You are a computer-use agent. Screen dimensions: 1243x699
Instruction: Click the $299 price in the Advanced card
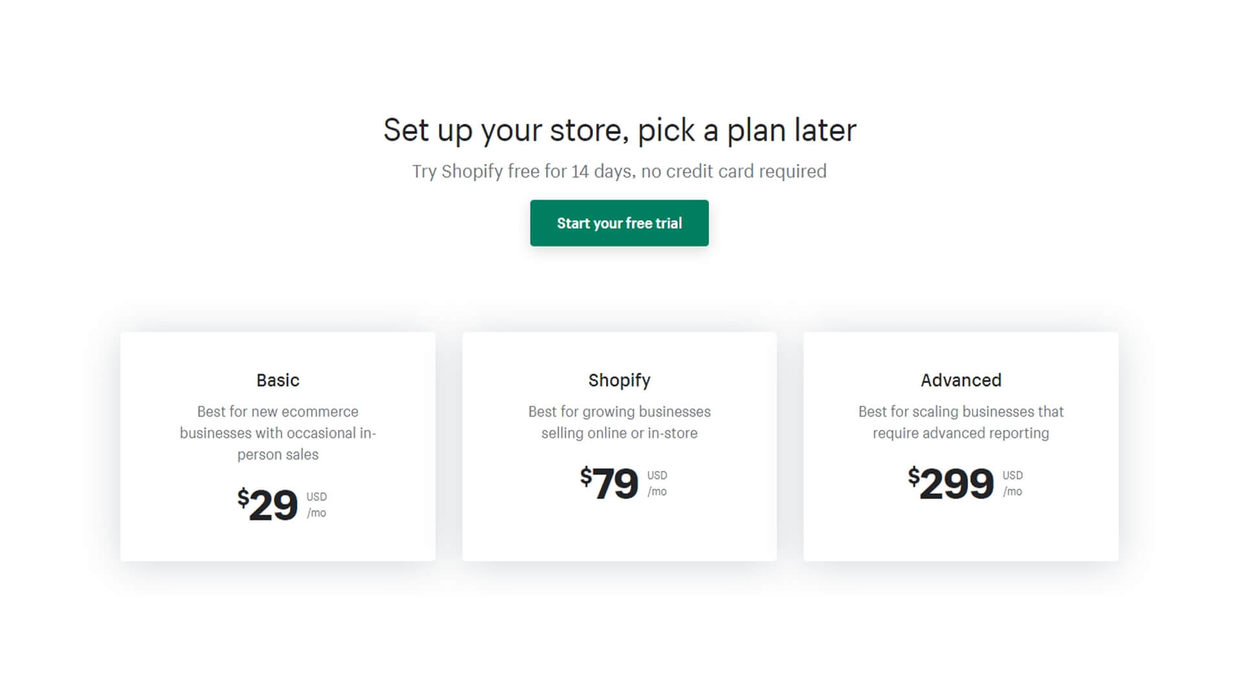click(950, 483)
